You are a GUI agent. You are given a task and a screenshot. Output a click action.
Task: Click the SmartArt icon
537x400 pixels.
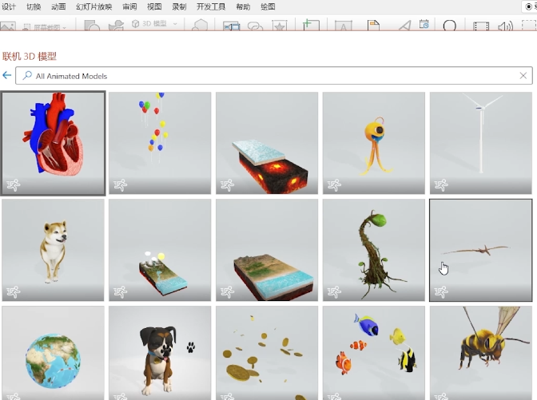200,25
